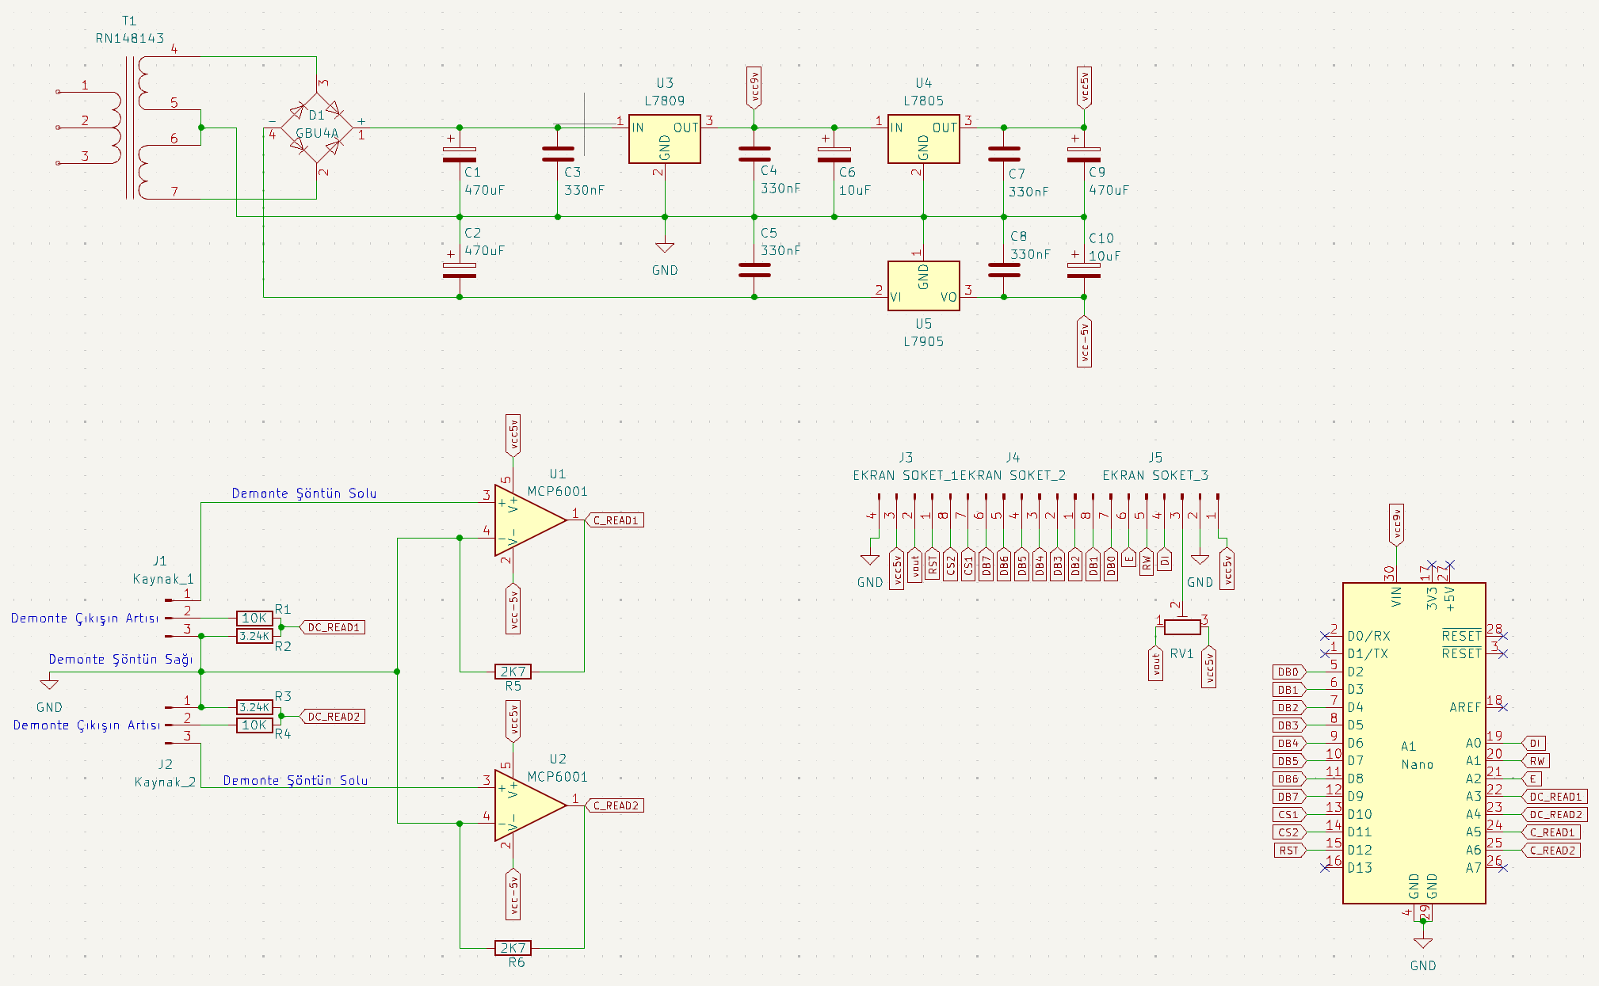
Task: Select the C4 330nF capacitor symbol
Action: tap(754, 154)
